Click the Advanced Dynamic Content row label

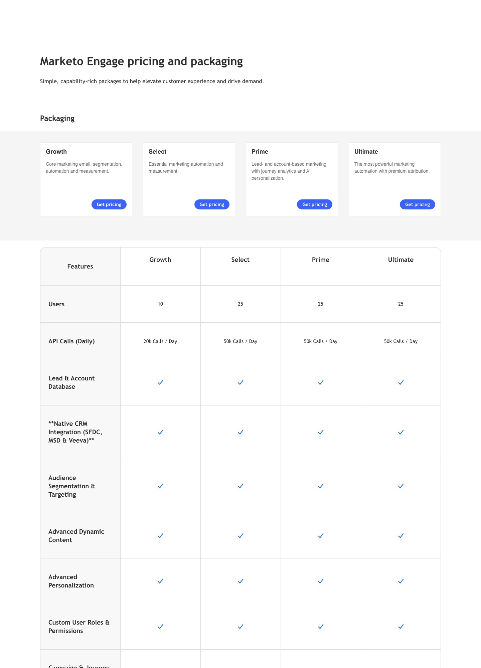[x=76, y=536]
